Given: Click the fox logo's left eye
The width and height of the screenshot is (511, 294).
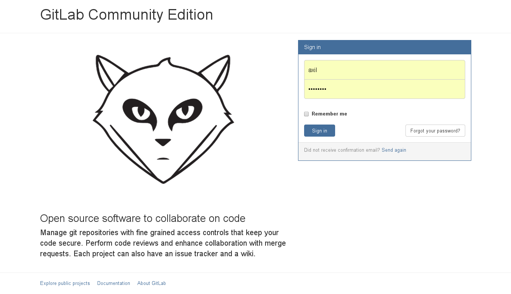Looking at the screenshot, I should 141,111.
